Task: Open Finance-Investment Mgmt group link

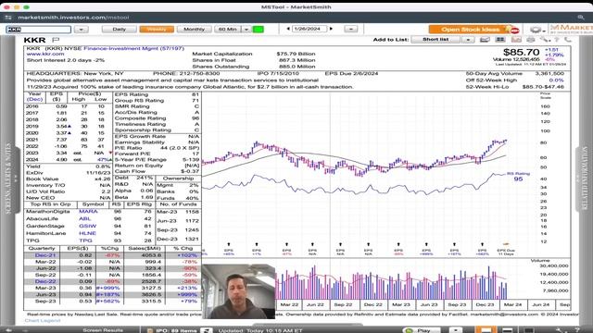Action: pos(133,48)
